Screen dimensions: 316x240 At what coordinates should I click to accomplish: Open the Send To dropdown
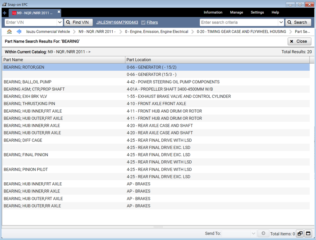point(239,234)
